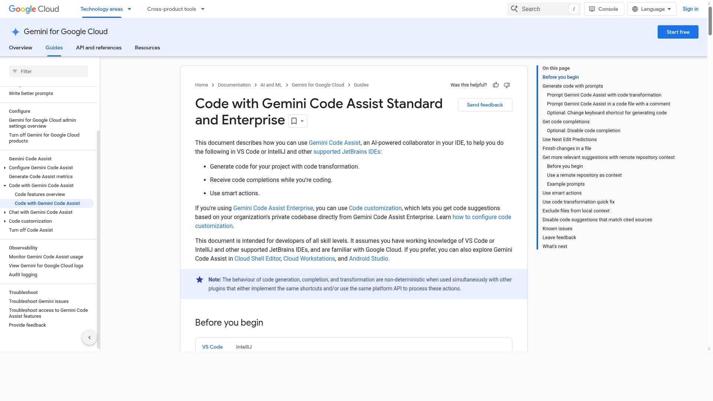
Task: Click the thumbs down not helpful icon
Action: 507,85
